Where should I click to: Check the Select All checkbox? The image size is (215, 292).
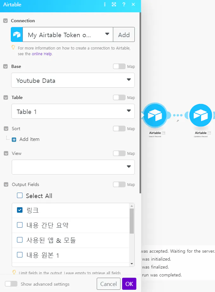pos(20,196)
